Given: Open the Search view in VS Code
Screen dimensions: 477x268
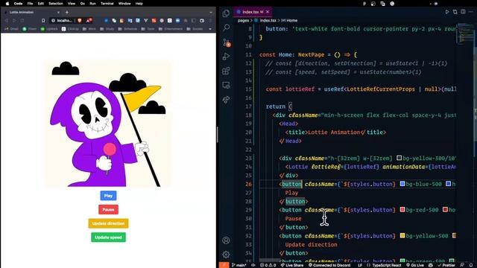Looking at the screenshot, I should (x=226, y=28).
